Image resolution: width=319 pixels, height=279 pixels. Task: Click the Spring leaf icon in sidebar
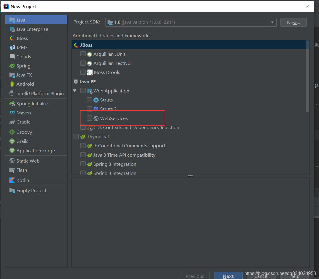click(12, 66)
